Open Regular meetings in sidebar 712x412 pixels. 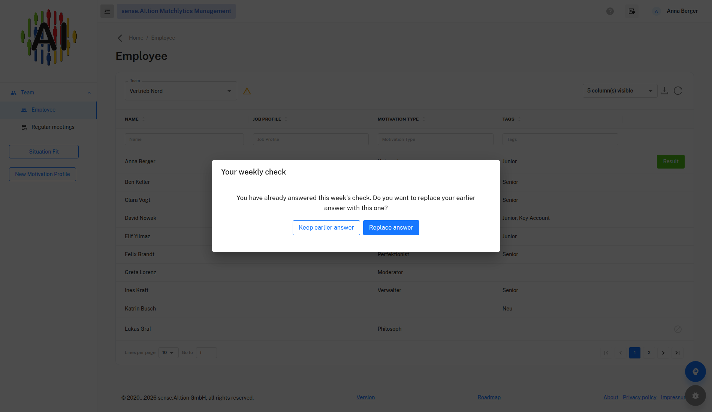[x=48, y=127]
